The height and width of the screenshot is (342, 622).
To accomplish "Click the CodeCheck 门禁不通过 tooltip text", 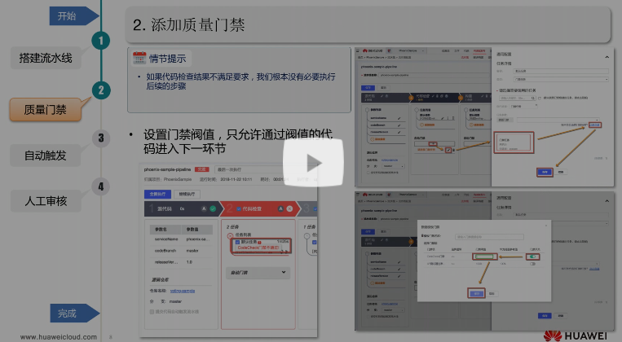I will [x=258, y=248].
